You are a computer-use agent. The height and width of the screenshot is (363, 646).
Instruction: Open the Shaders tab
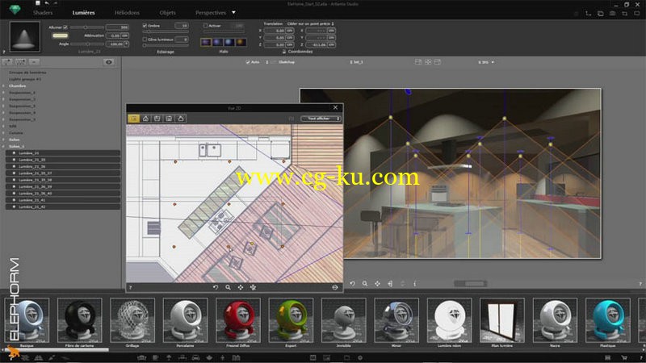(43, 13)
